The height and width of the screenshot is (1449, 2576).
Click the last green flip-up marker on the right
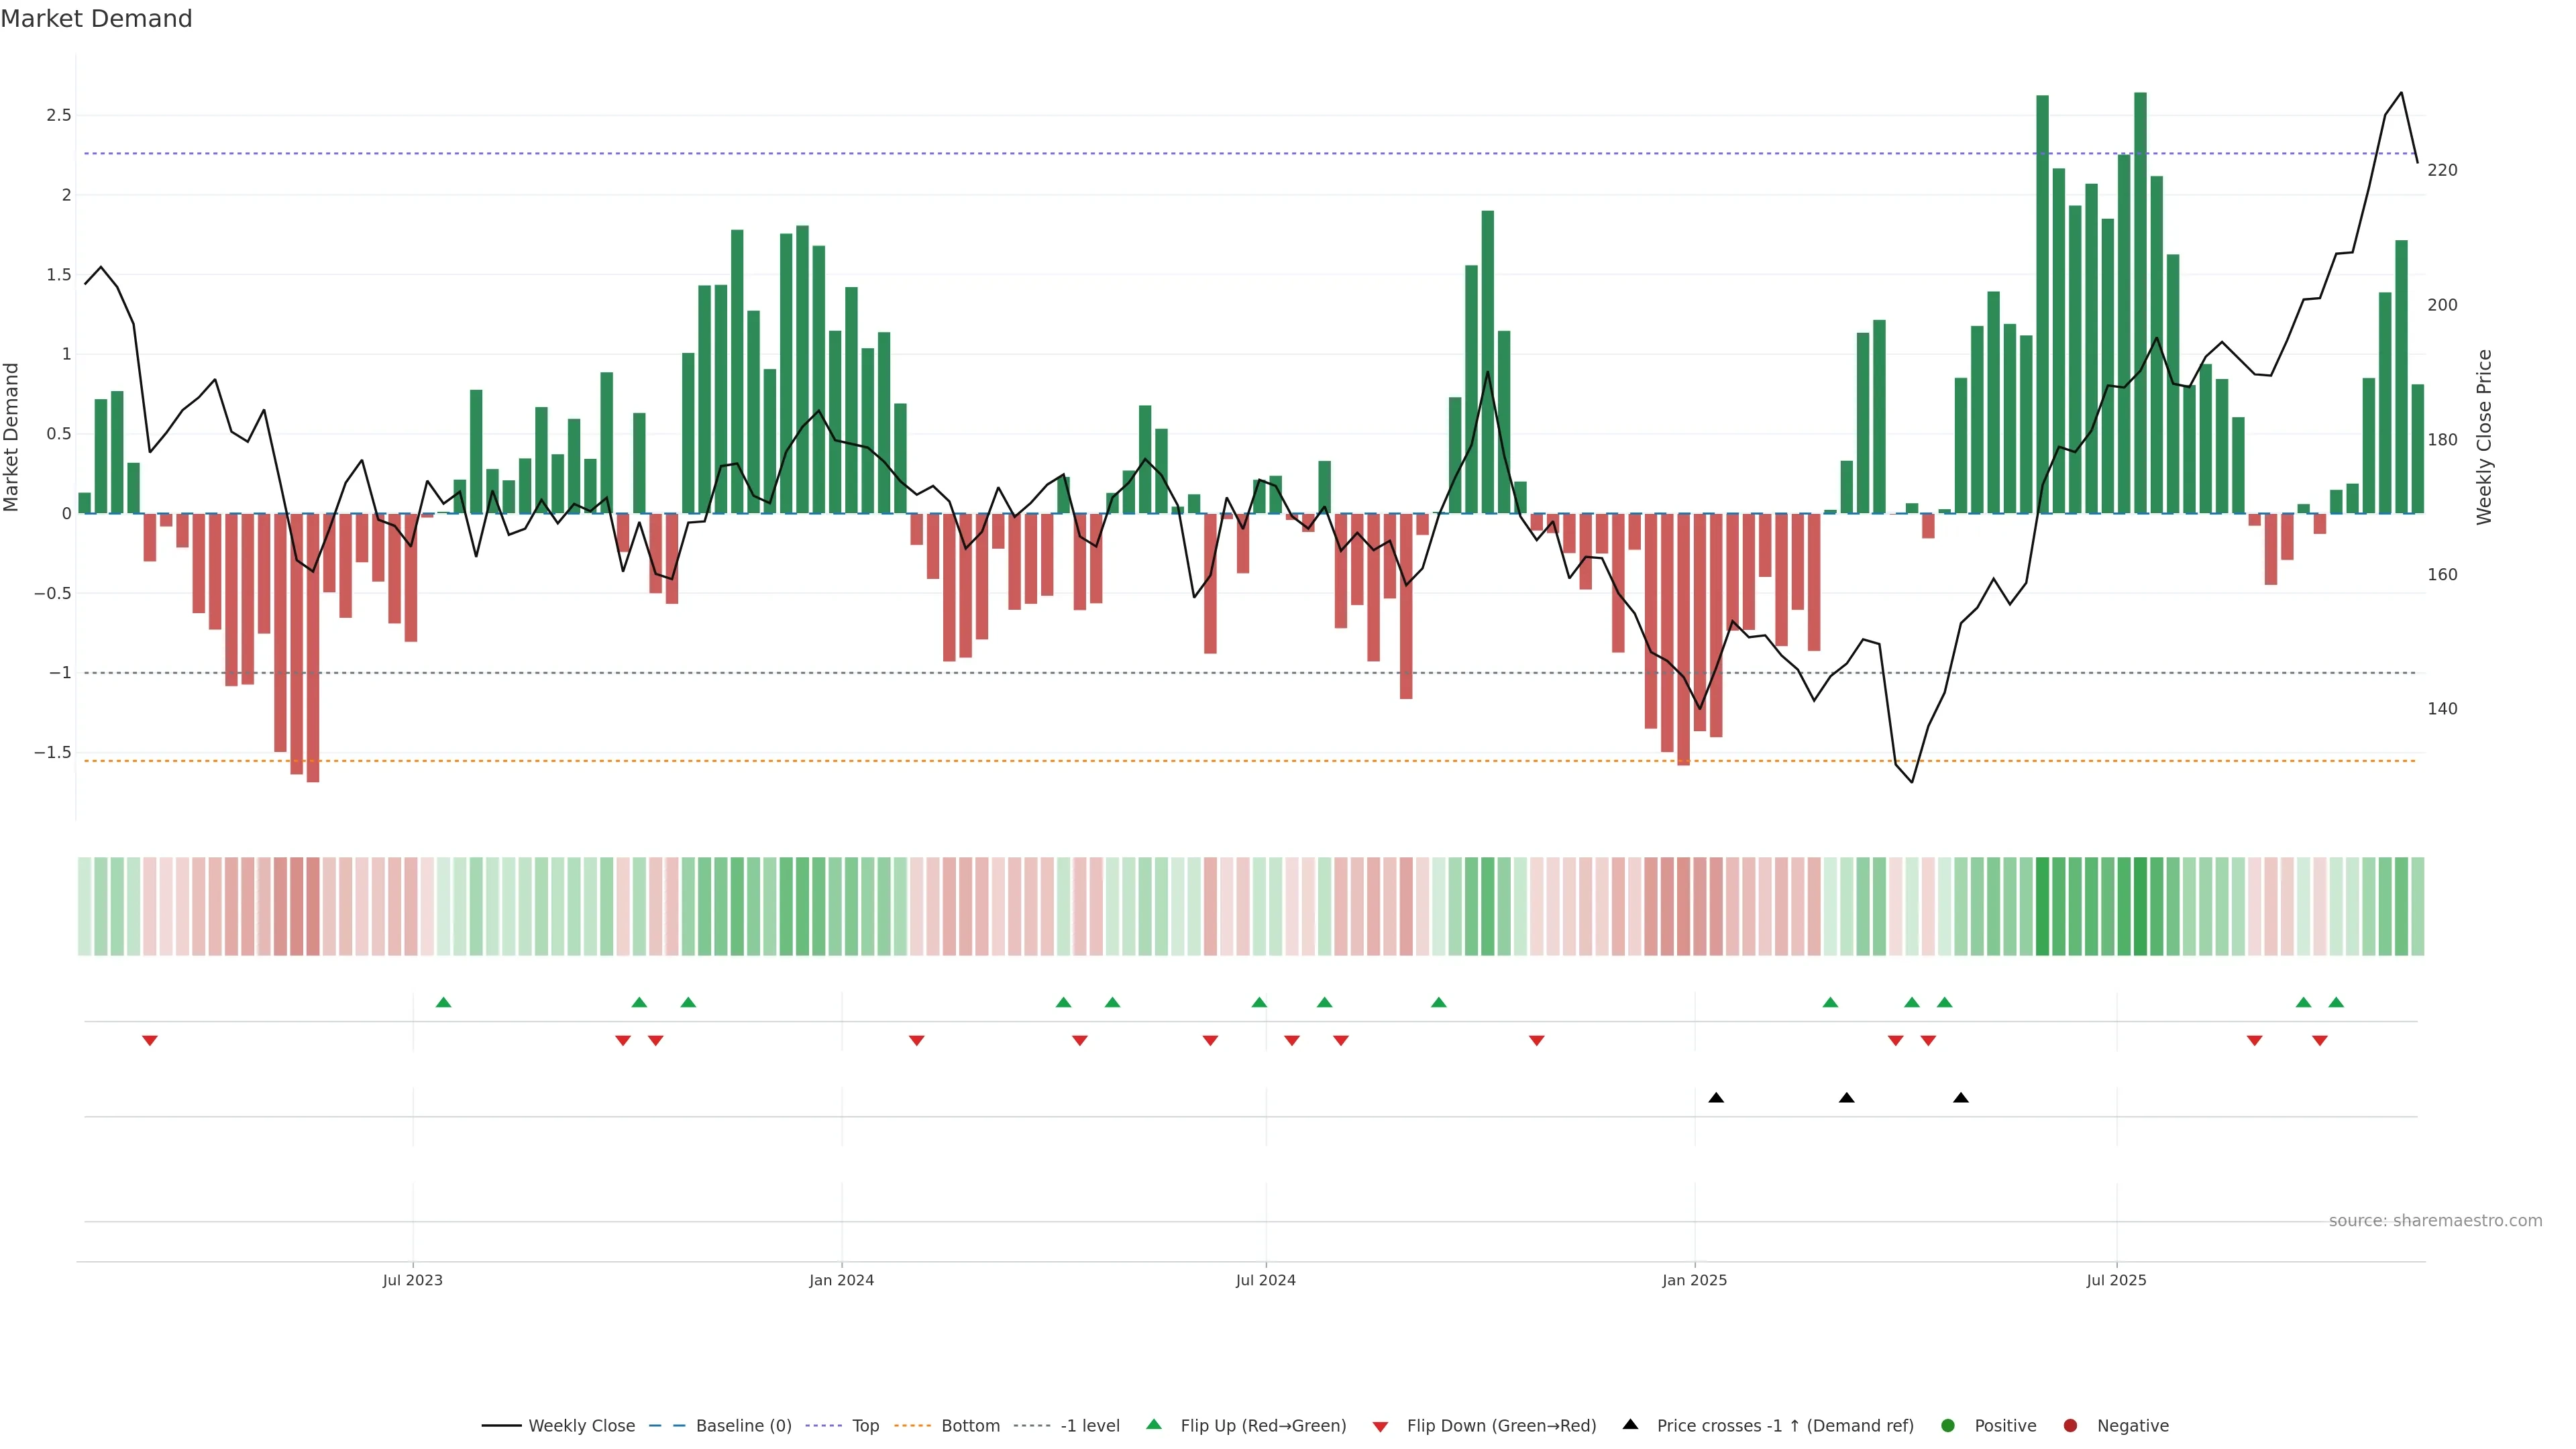[x=2336, y=1002]
